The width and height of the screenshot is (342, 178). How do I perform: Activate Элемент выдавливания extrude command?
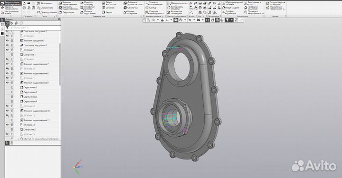(x=68, y=3)
